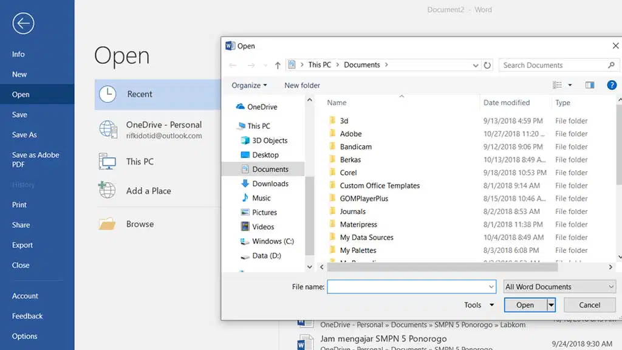The width and height of the screenshot is (622, 350).
Task: Go to Info in backstage menu
Action: tap(18, 54)
